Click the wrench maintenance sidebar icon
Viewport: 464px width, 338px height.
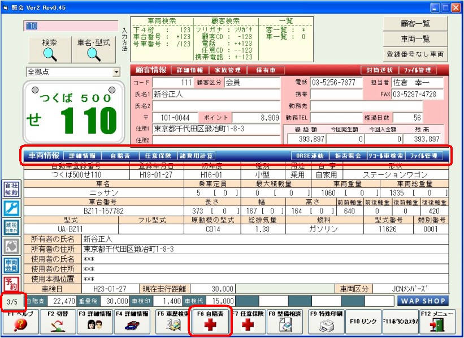tap(11, 208)
